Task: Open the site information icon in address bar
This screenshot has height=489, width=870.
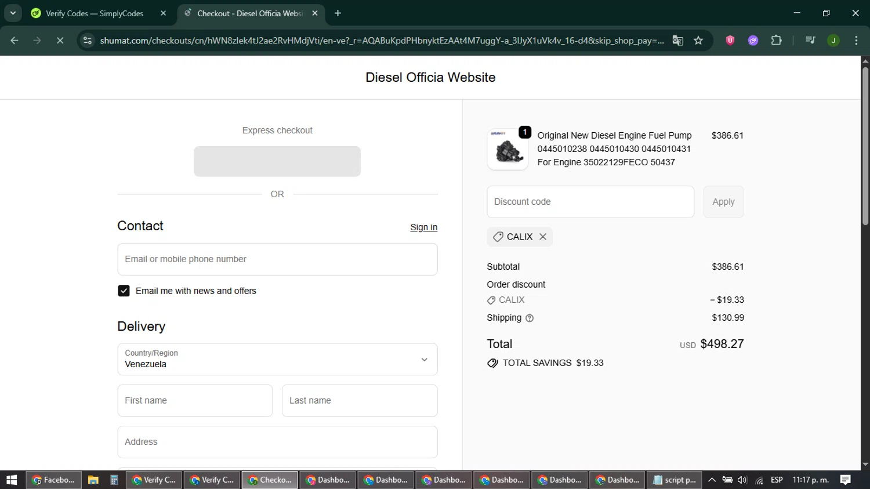Action: pos(88,40)
